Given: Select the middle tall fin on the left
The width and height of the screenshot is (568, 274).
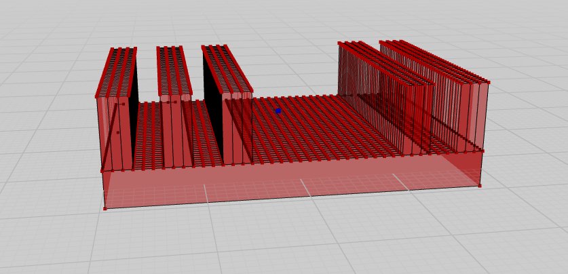Looking at the screenshot, I should pos(172,129).
